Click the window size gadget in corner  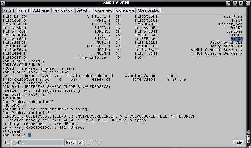(x=249, y=146)
